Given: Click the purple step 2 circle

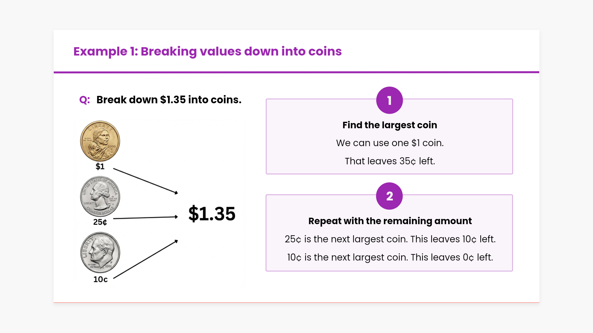Looking at the screenshot, I should pyautogui.click(x=389, y=196).
